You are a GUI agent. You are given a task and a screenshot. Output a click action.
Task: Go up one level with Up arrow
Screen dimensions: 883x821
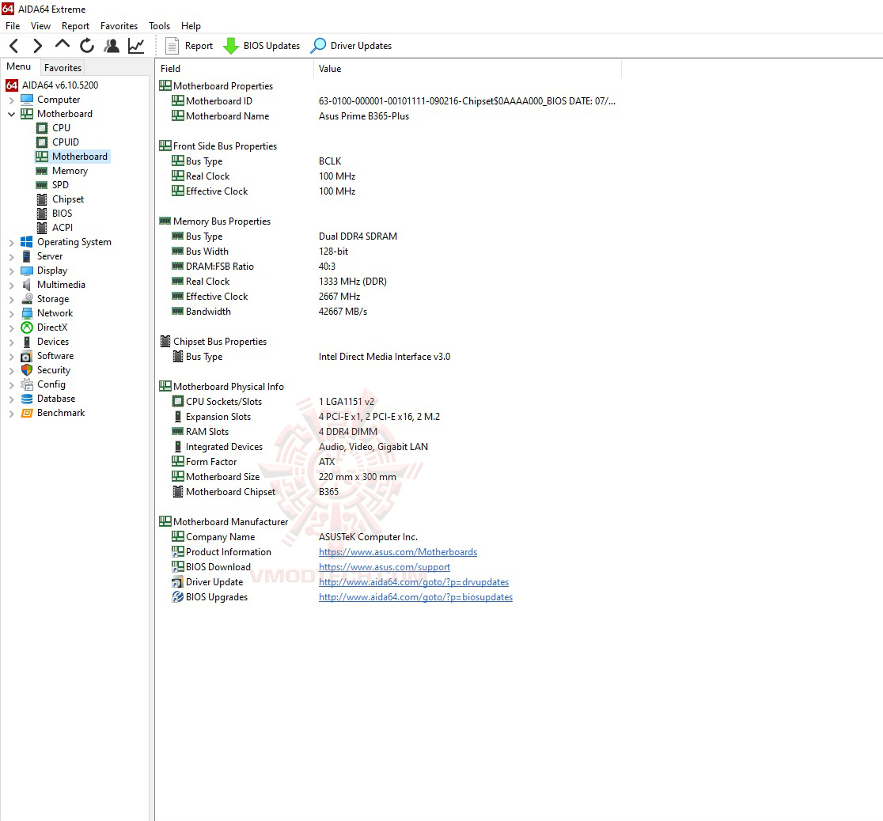coord(63,44)
